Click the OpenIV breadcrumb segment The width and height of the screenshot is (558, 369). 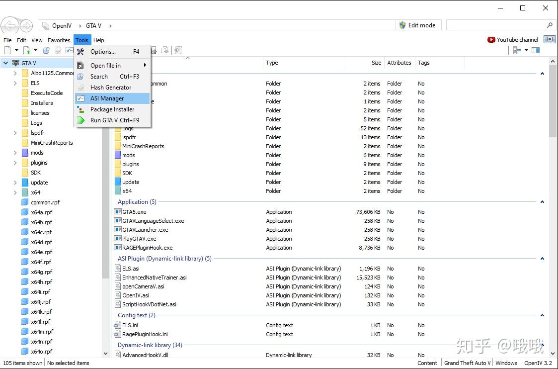pyautogui.click(x=62, y=26)
